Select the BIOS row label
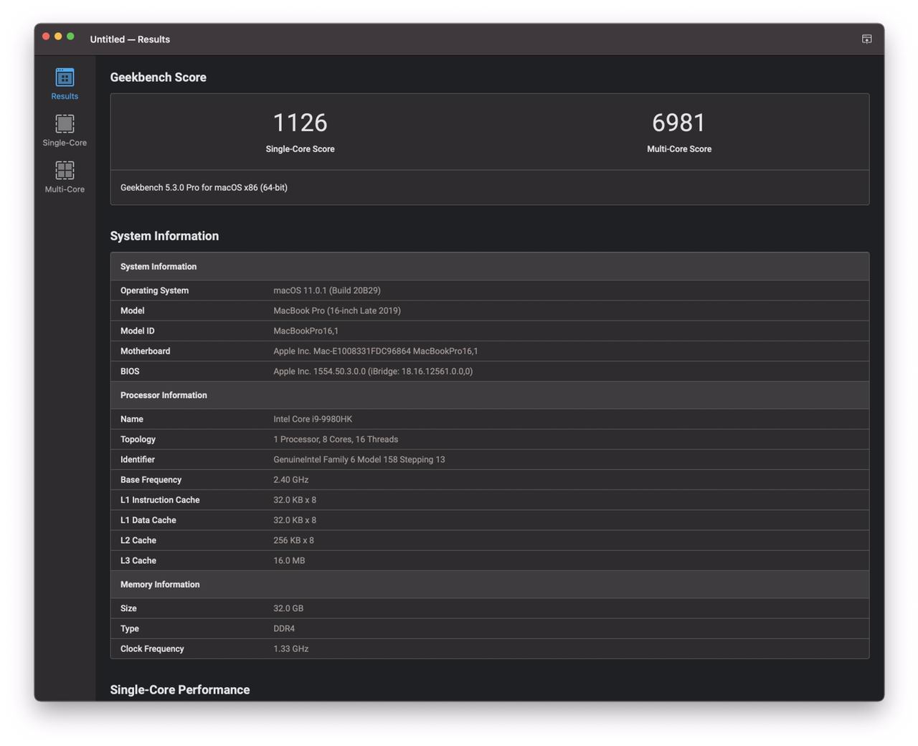Screen dimensions: 918x746 [130, 371]
